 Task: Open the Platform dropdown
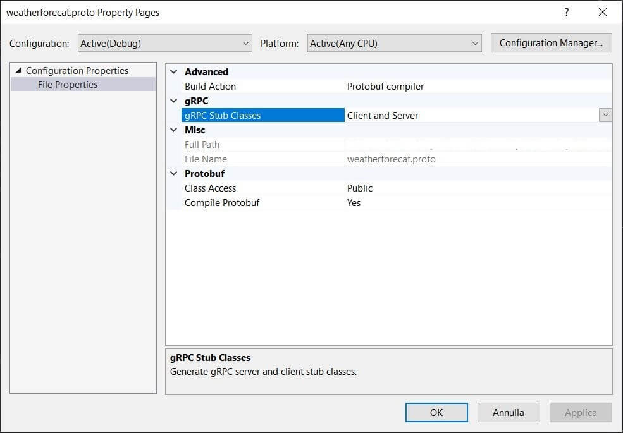(395, 44)
